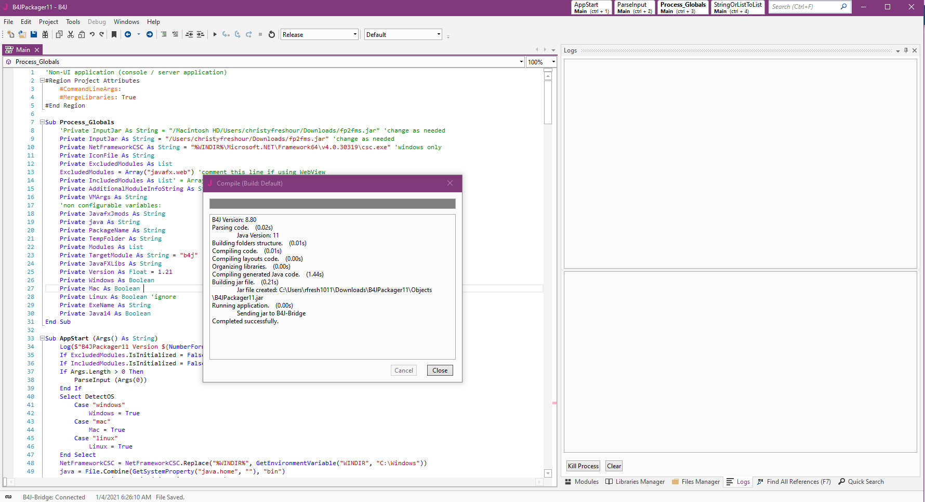Open the Find All References (F7) tab
Viewport: 925px width, 502px height.
[x=794, y=482]
